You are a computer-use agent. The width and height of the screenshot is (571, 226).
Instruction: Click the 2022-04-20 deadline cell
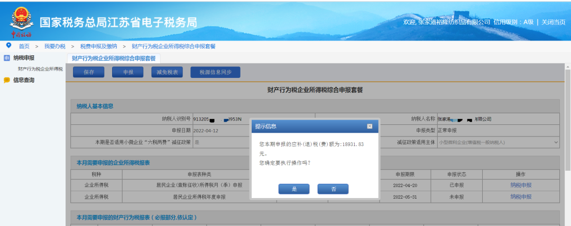(x=405, y=185)
